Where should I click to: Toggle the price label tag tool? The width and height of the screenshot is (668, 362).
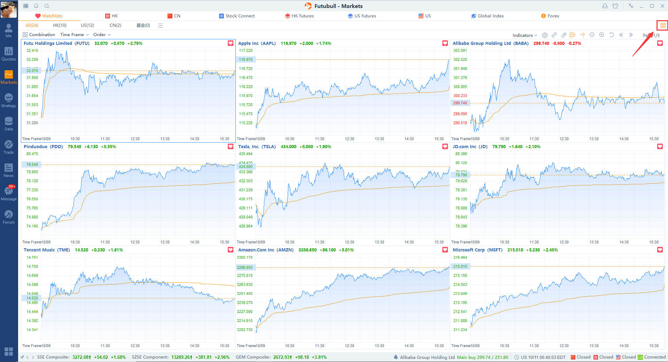point(573,35)
